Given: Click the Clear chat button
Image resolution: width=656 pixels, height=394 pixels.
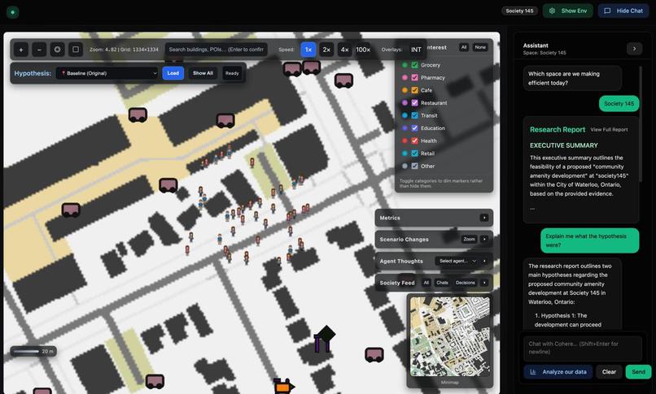Looking at the screenshot, I should click(x=609, y=372).
